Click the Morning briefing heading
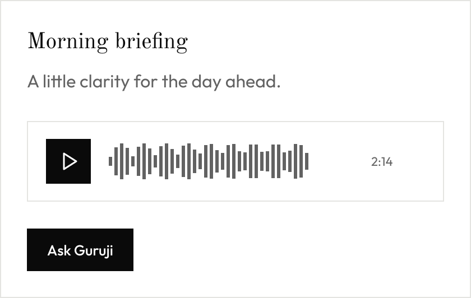This screenshot has height=298, width=471. (108, 41)
